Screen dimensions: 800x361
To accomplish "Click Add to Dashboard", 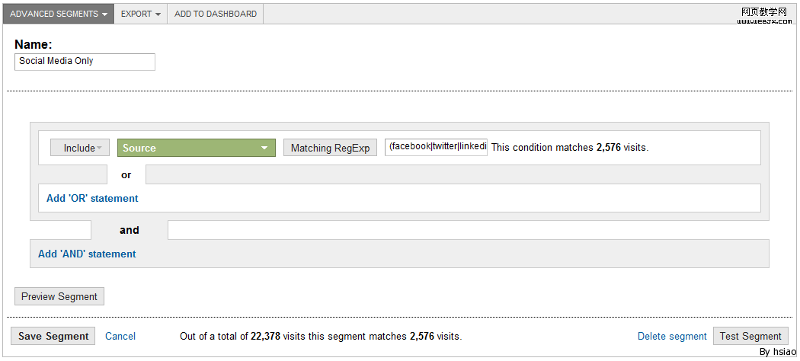I will 216,14.
